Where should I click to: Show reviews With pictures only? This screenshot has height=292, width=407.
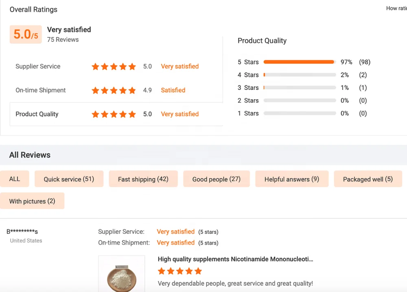coord(32,201)
